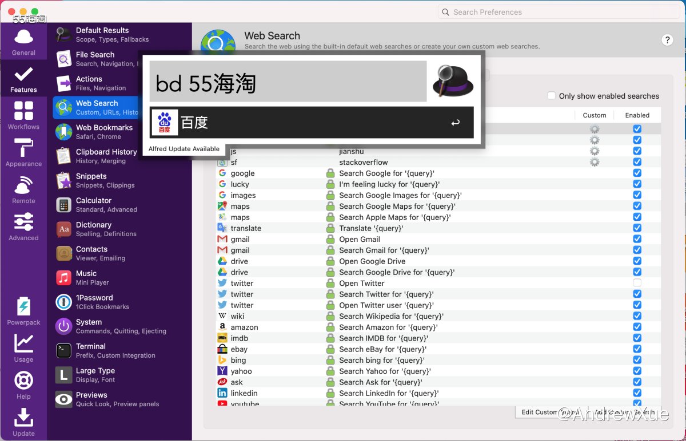Select the 'Open Gmail' row
686x441 pixels.
[438, 239]
